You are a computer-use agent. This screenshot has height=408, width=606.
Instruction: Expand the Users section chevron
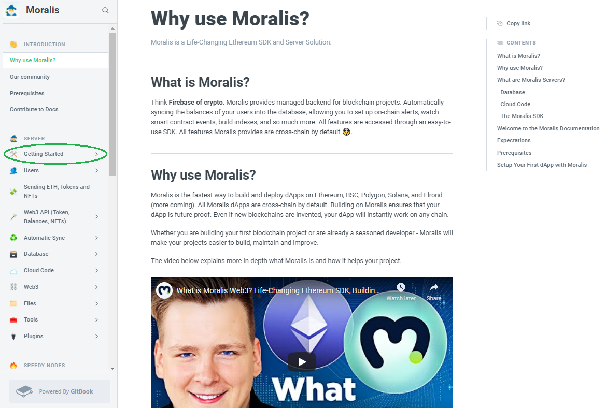[x=96, y=171]
